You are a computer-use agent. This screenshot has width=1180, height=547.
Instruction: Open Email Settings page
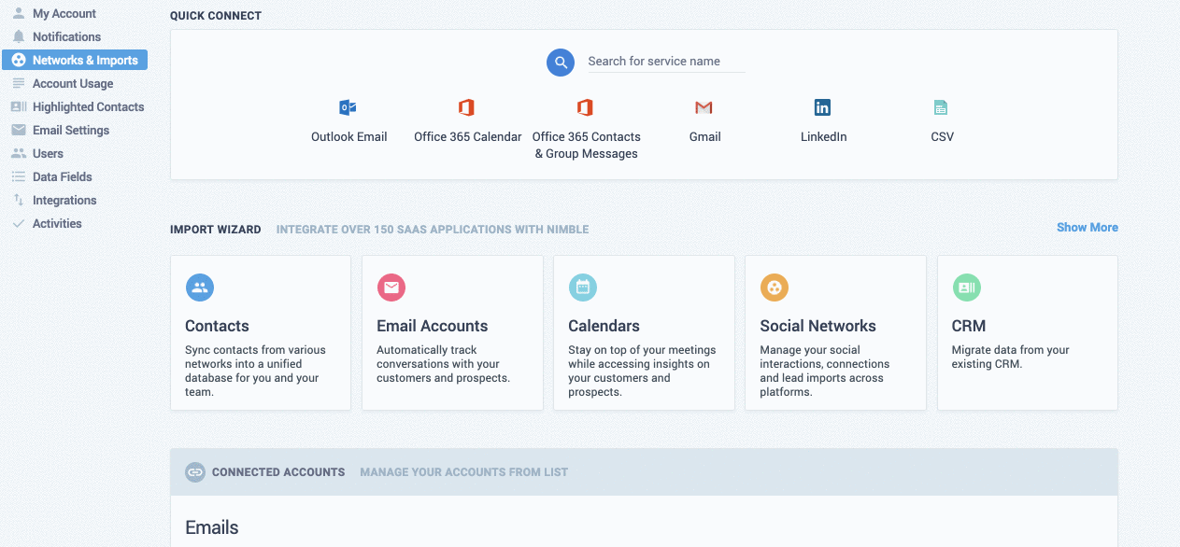coord(71,130)
